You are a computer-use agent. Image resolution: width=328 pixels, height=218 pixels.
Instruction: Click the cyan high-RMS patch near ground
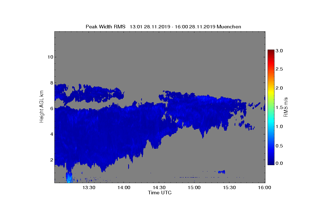(69, 178)
